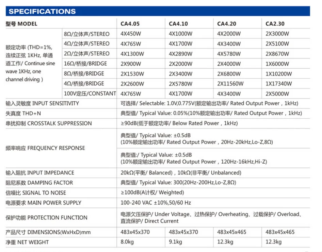322x252 pixels.
Task: Click the ≥100dB Weighted value
Action: pyautogui.click(x=152, y=192)
